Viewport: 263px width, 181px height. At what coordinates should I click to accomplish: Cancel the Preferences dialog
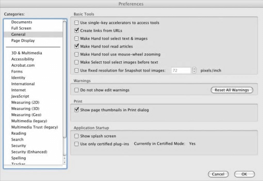[218, 174]
